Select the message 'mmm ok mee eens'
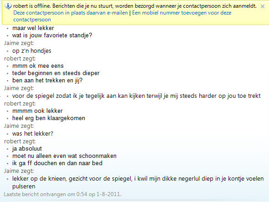This screenshot has width=269, height=202. 38,66
